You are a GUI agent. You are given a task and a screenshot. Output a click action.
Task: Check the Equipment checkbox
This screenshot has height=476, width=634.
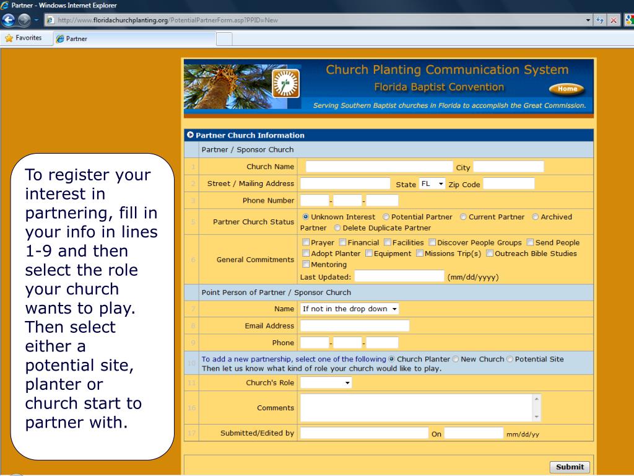tap(369, 253)
